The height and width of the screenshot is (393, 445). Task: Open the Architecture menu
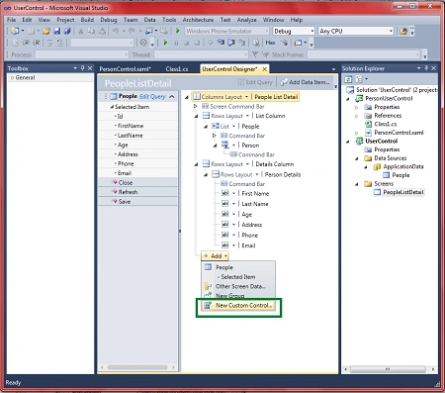(198, 20)
